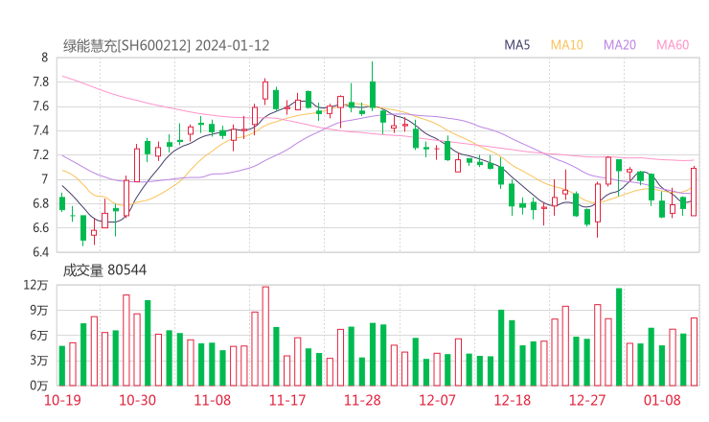Click the MA10 legend label
This screenshot has height=422, width=709.
pos(566,45)
